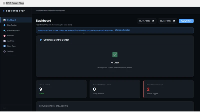Click the Blacklist prohibited icon
Viewport: 200px width, 112px height.
click(4, 36)
